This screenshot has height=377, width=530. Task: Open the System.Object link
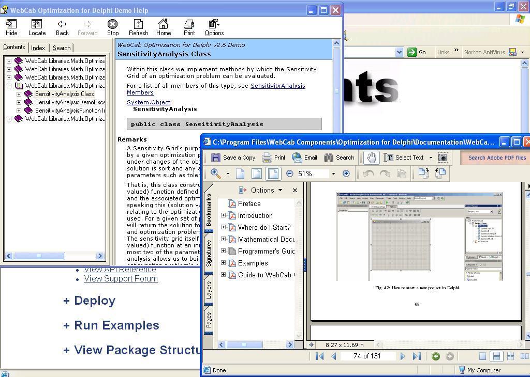point(149,102)
